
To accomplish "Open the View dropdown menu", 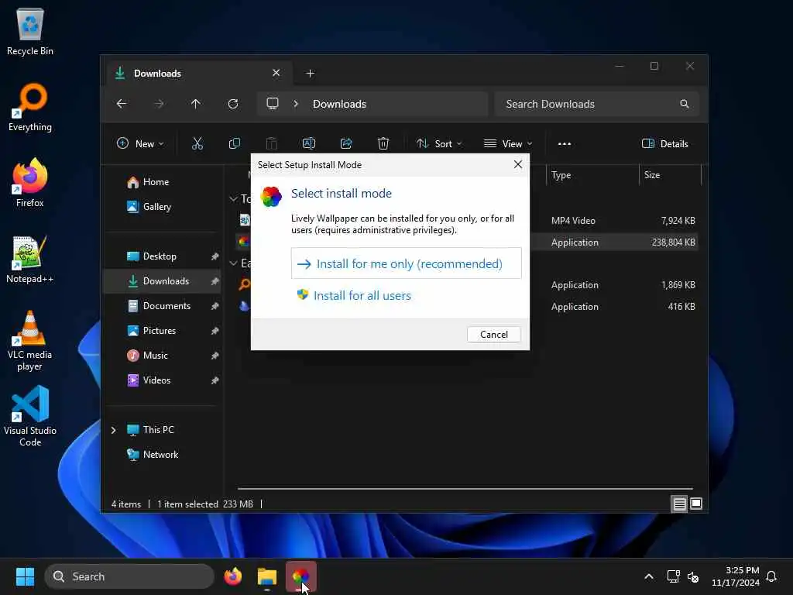I will click(x=508, y=143).
